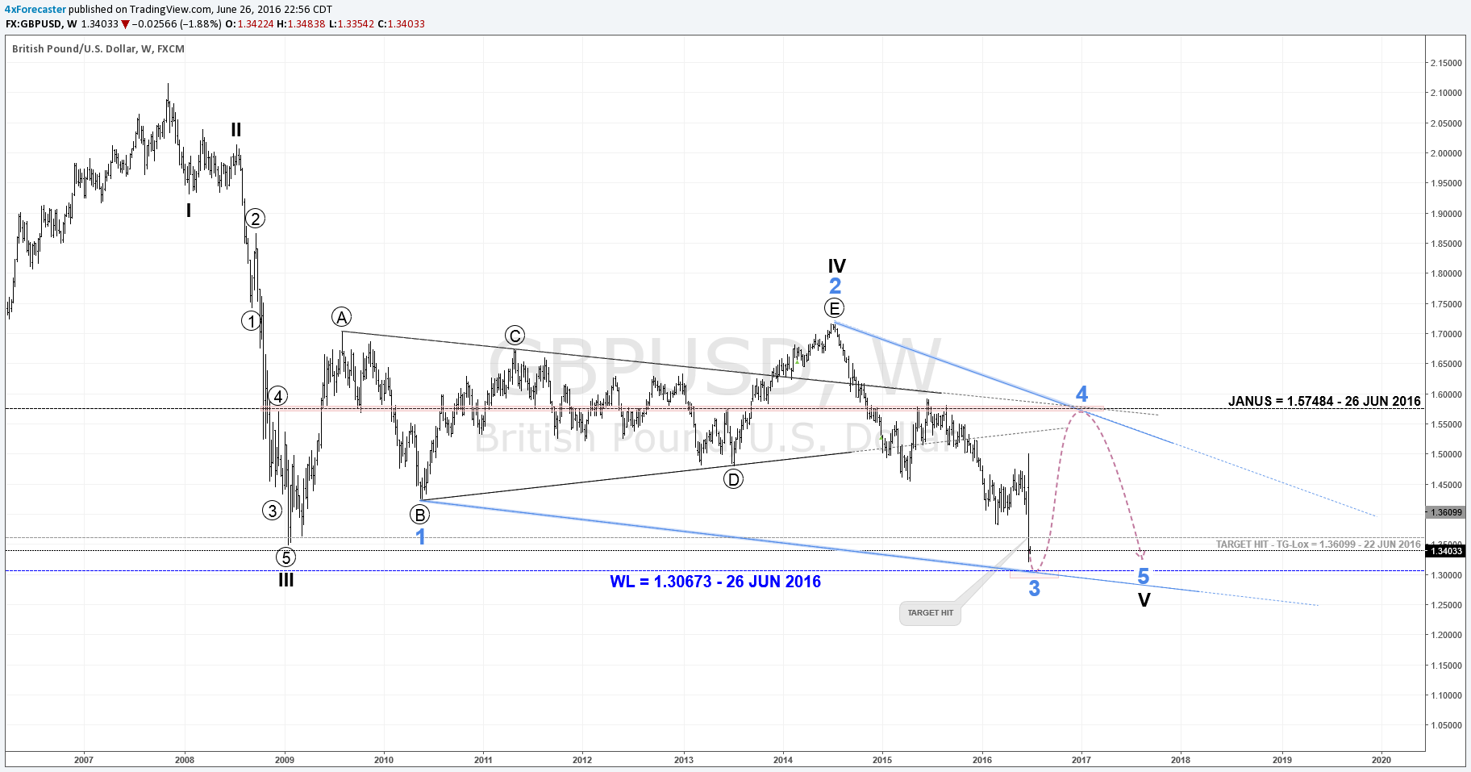Select circled wave label A
Image resolution: width=1471 pixels, height=772 pixels.
341,317
